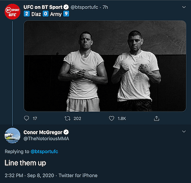
Task: Click the 7h timestamp on the tweet
Action: [x=105, y=7]
